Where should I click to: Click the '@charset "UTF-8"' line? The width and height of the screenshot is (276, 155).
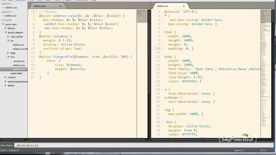[x=181, y=12]
